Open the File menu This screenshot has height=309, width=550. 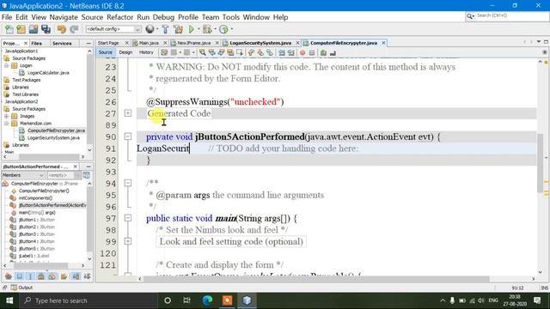[x=7, y=17]
